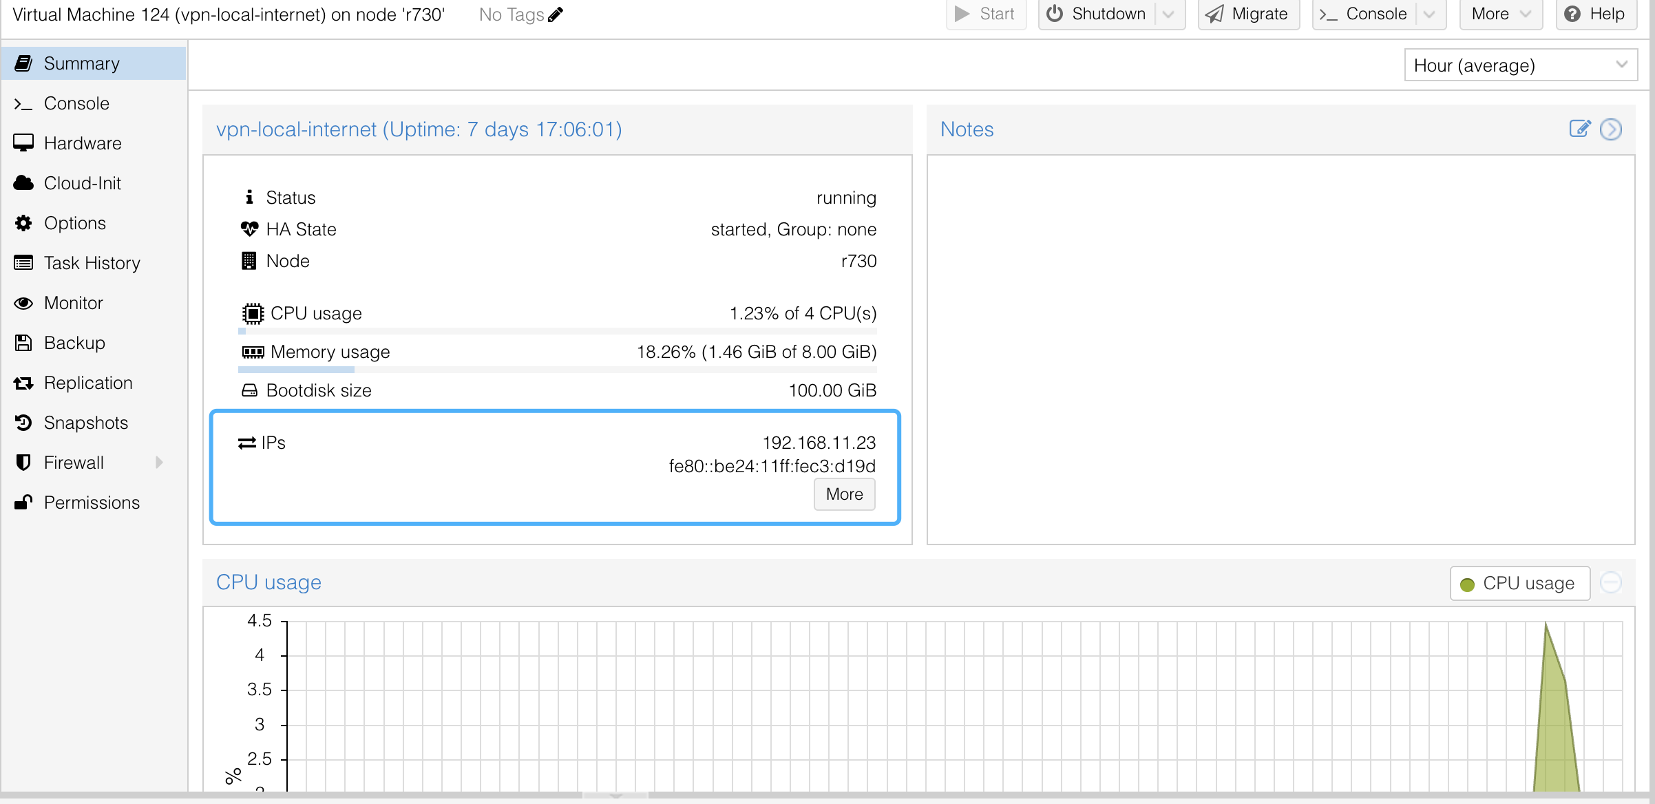Click the Options gear icon
Image resolution: width=1655 pixels, height=804 pixels.
pos(23,223)
